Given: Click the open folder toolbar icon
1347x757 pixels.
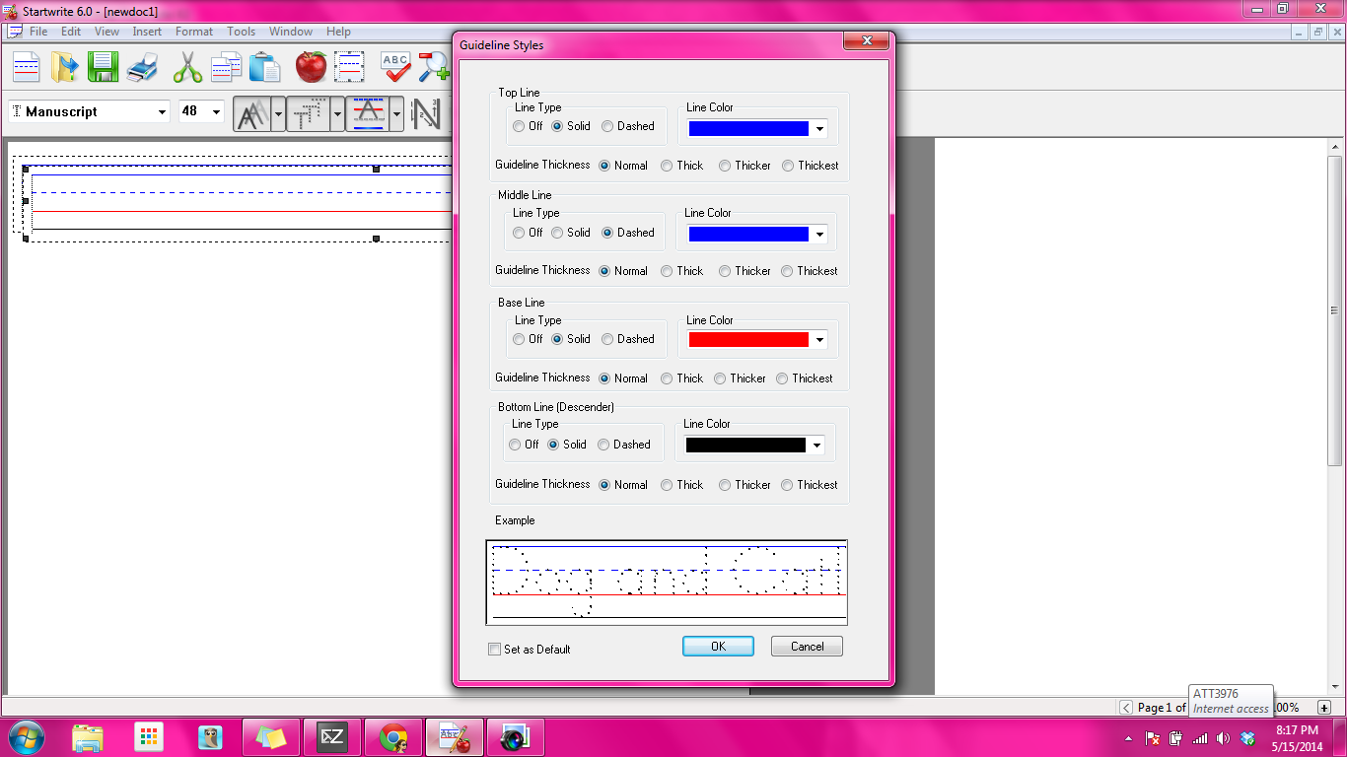Looking at the screenshot, I should [64, 67].
